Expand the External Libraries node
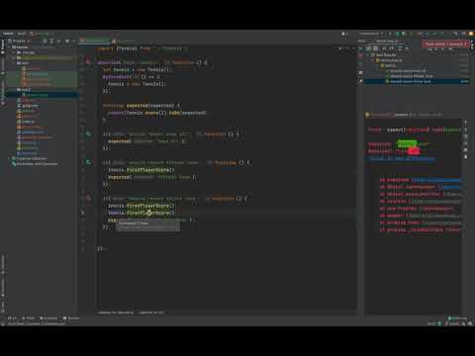Image resolution: width=475 pixels, height=356 pixels. click(x=10, y=158)
